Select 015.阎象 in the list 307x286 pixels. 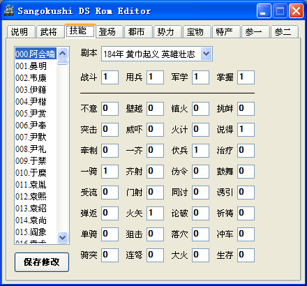pos(36,232)
